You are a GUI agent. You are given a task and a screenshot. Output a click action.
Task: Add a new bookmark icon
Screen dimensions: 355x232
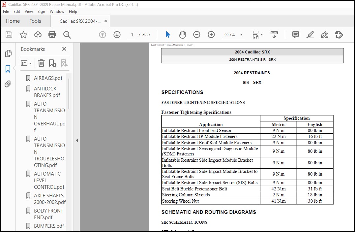[x=52, y=63]
